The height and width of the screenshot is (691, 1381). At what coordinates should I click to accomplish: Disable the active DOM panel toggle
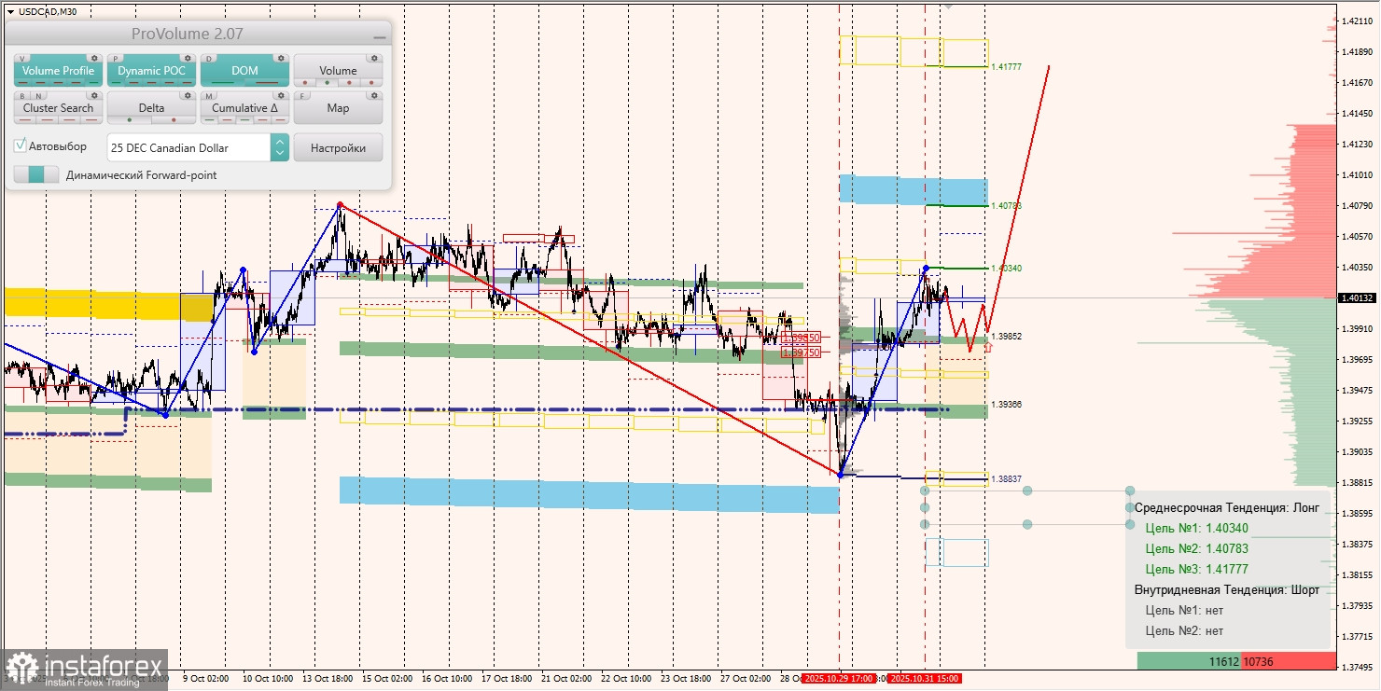coord(244,70)
